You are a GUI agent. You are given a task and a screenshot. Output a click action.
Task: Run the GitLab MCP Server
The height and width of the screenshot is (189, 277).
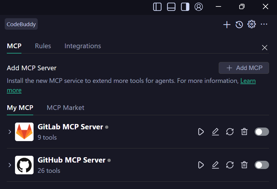pos(201,132)
